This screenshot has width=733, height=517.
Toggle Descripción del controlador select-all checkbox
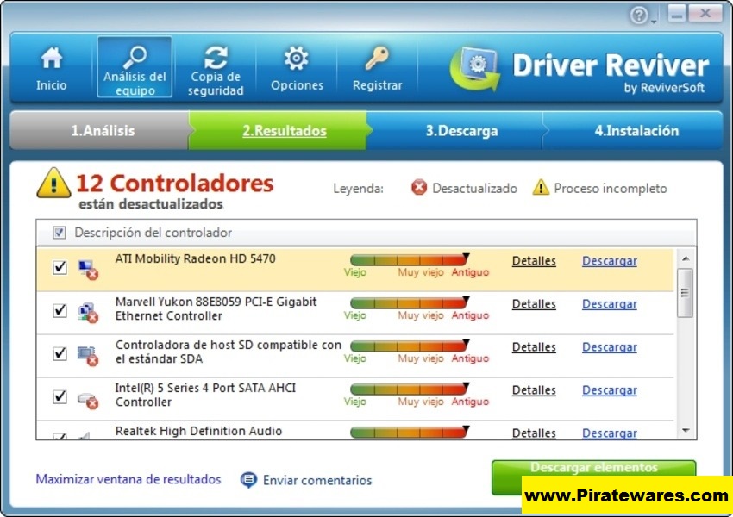tap(59, 233)
